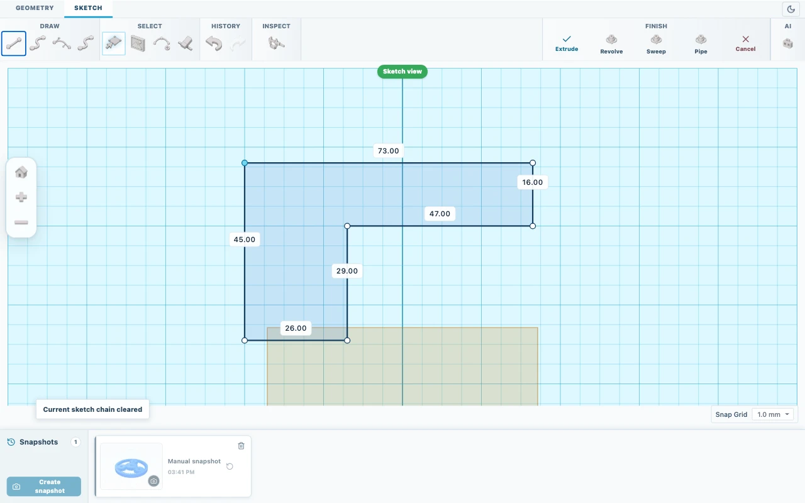The width and height of the screenshot is (805, 503).
Task: Toggle the snap-to-point select tool
Action: click(x=113, y=43)
